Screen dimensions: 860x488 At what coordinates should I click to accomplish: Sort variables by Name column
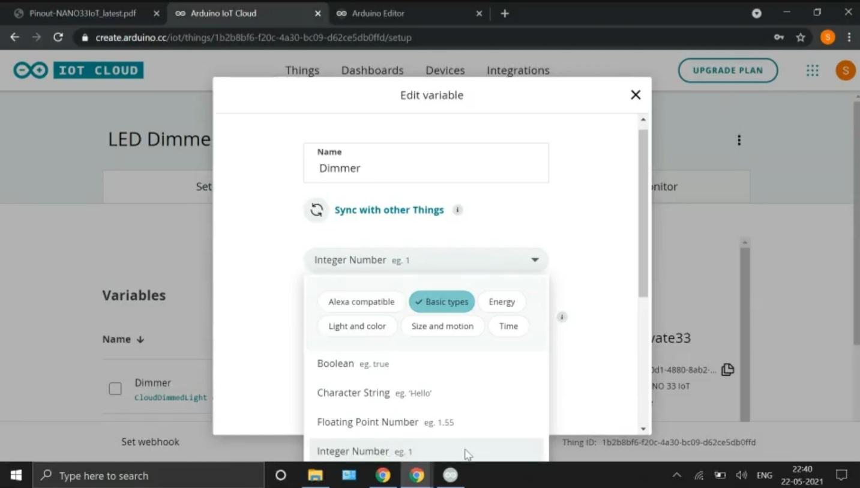(123, 339)
